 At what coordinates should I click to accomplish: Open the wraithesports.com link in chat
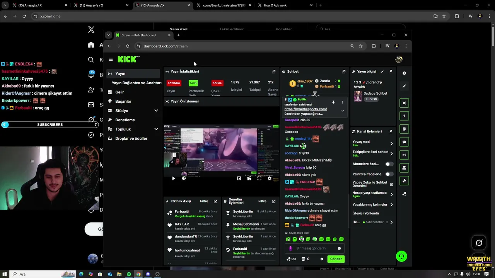point(306,109)
